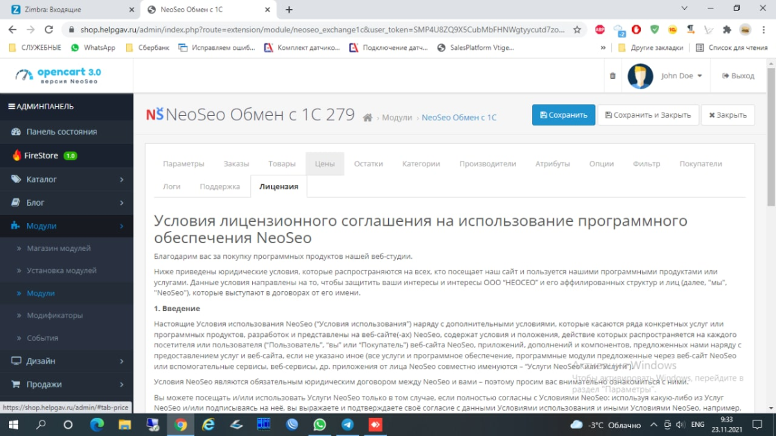Viewport: 776px width, 436px height.
Task: Open the scanner app on taskbar
Action: point(236,424)
